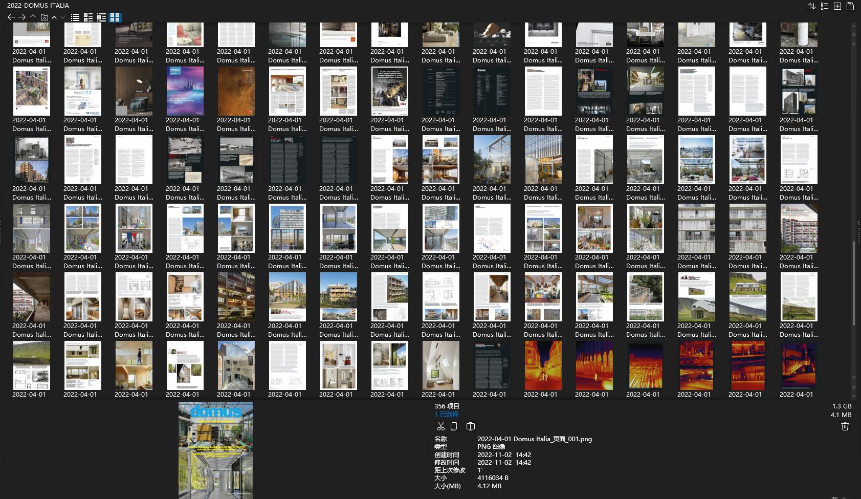Viewport: 861px width, 499px height.
Task: Click the domus magazine cover preview thumbnail
Action: tap(216, 450)
